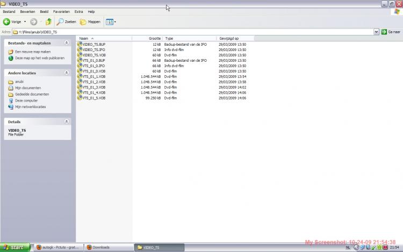403x252 pixels.
Task: Sort by the Gewijzigd op column header
Action: click(x=235, y=38)
